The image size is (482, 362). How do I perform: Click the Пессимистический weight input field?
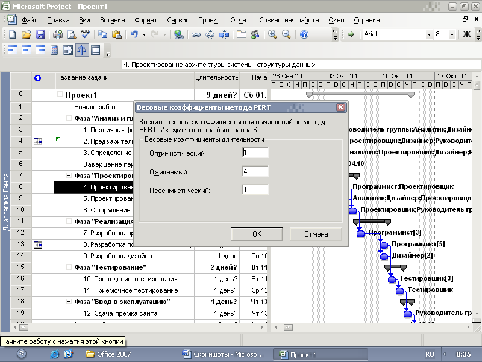[x=255, y=191]
